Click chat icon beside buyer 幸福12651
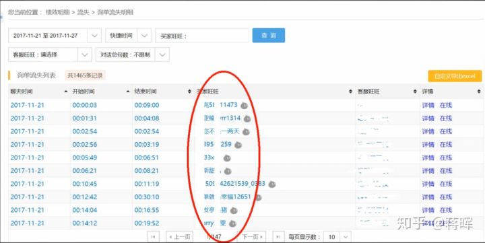485x243 pixels. tap(257, 197)
